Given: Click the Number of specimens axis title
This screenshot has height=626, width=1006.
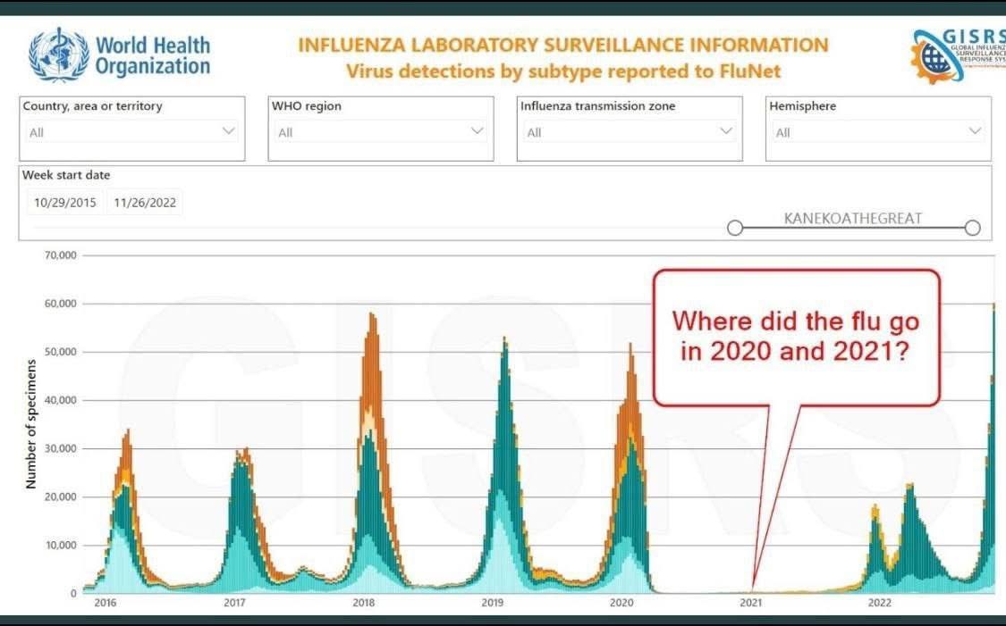Looking at the screenshot, I should pos(30,424).
